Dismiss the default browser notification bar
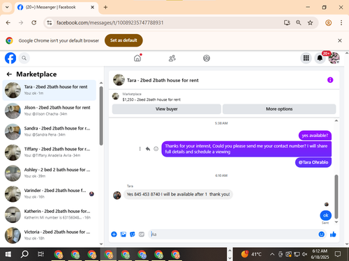 tap(340, 40)
